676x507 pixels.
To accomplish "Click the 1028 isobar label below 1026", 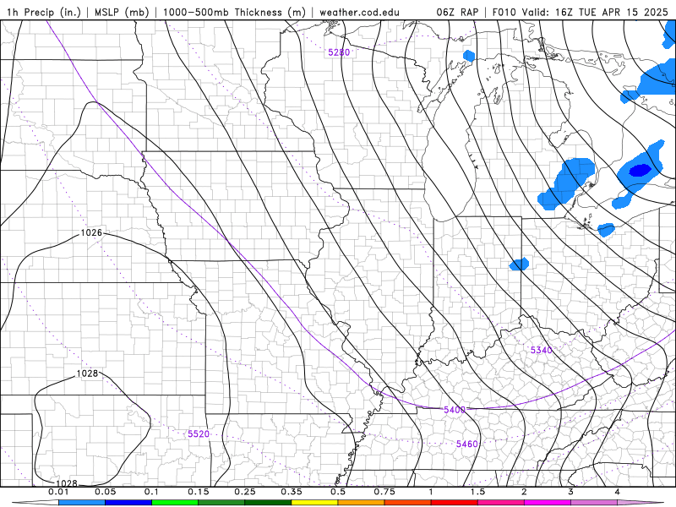I will [x=87, y=373].
